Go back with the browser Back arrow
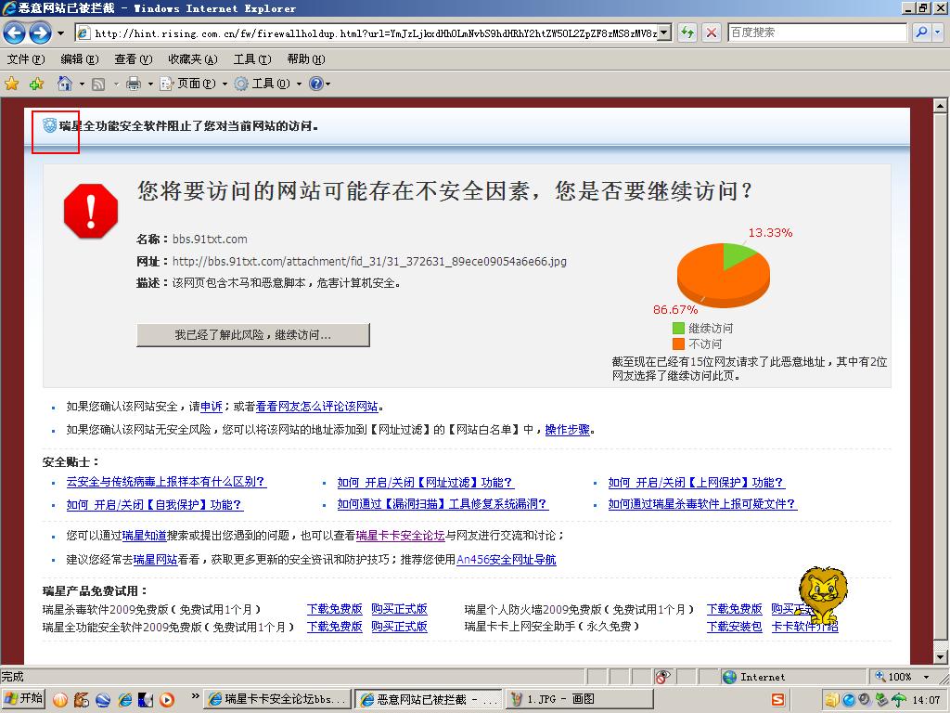The height and width of the screenshot is (713, 950). pyautogui.click(x=15, y=32)
